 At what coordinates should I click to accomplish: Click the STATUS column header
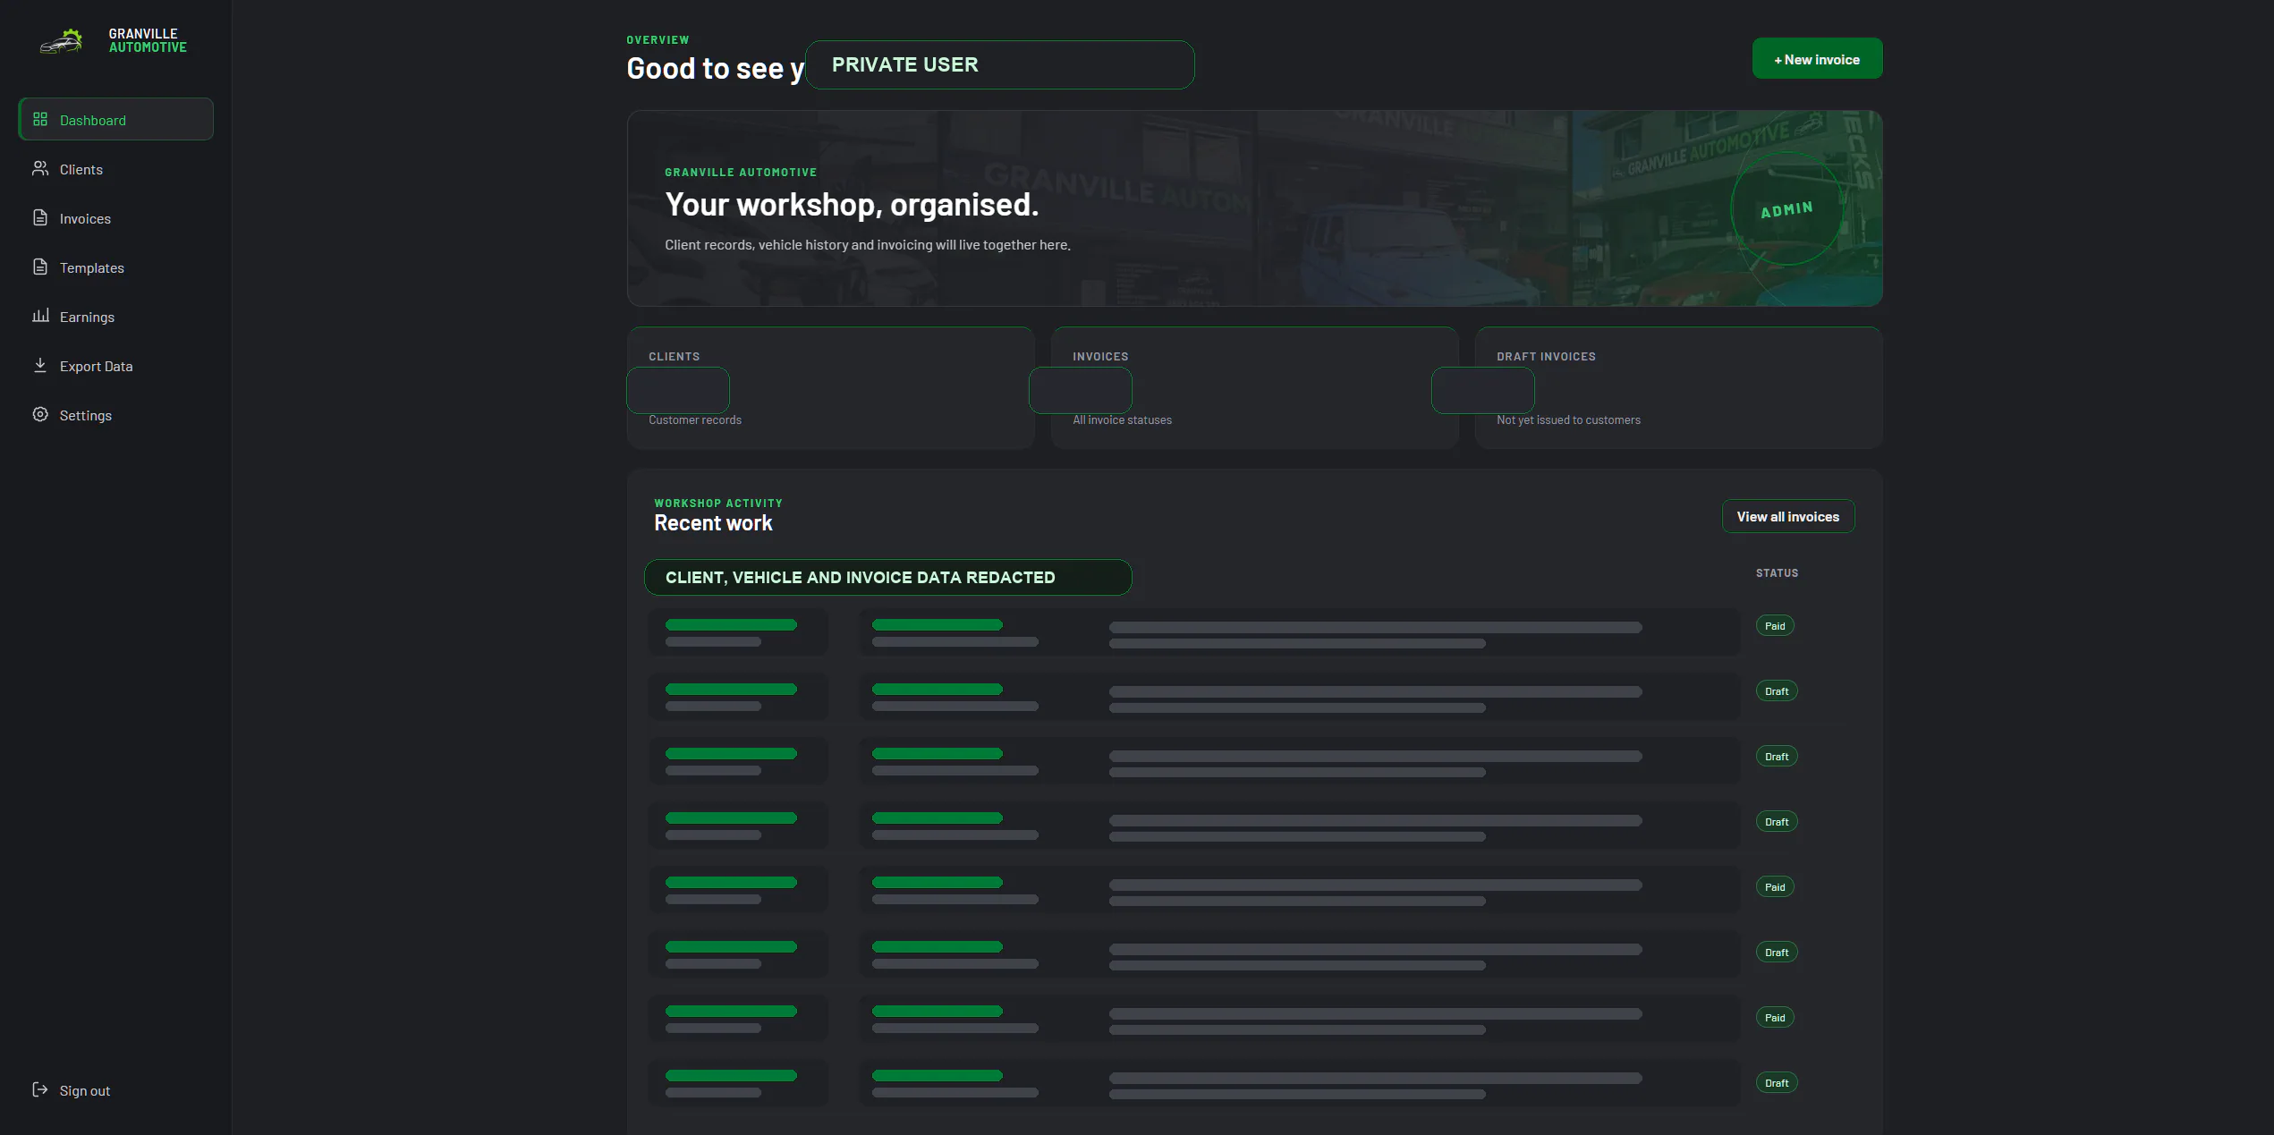[x=1777, y=573]
